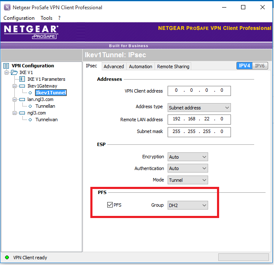Click the IKE V1 folder icon
The width and height of the screenshot is (274, 266).
pyautogui.click(x=14, y=72)
